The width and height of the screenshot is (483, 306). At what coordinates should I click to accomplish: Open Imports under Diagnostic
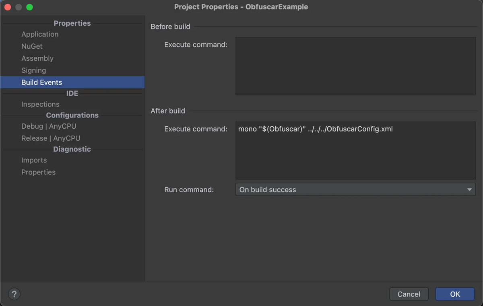coord(34,160)
